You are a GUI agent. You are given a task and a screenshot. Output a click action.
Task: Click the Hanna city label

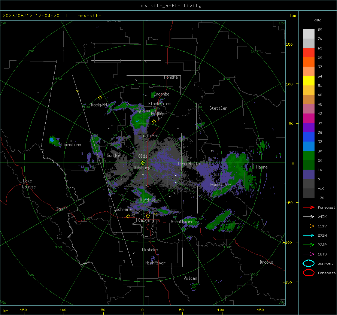(x=262, y=167)
